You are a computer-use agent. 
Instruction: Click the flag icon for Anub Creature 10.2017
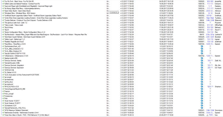[202, 103]
